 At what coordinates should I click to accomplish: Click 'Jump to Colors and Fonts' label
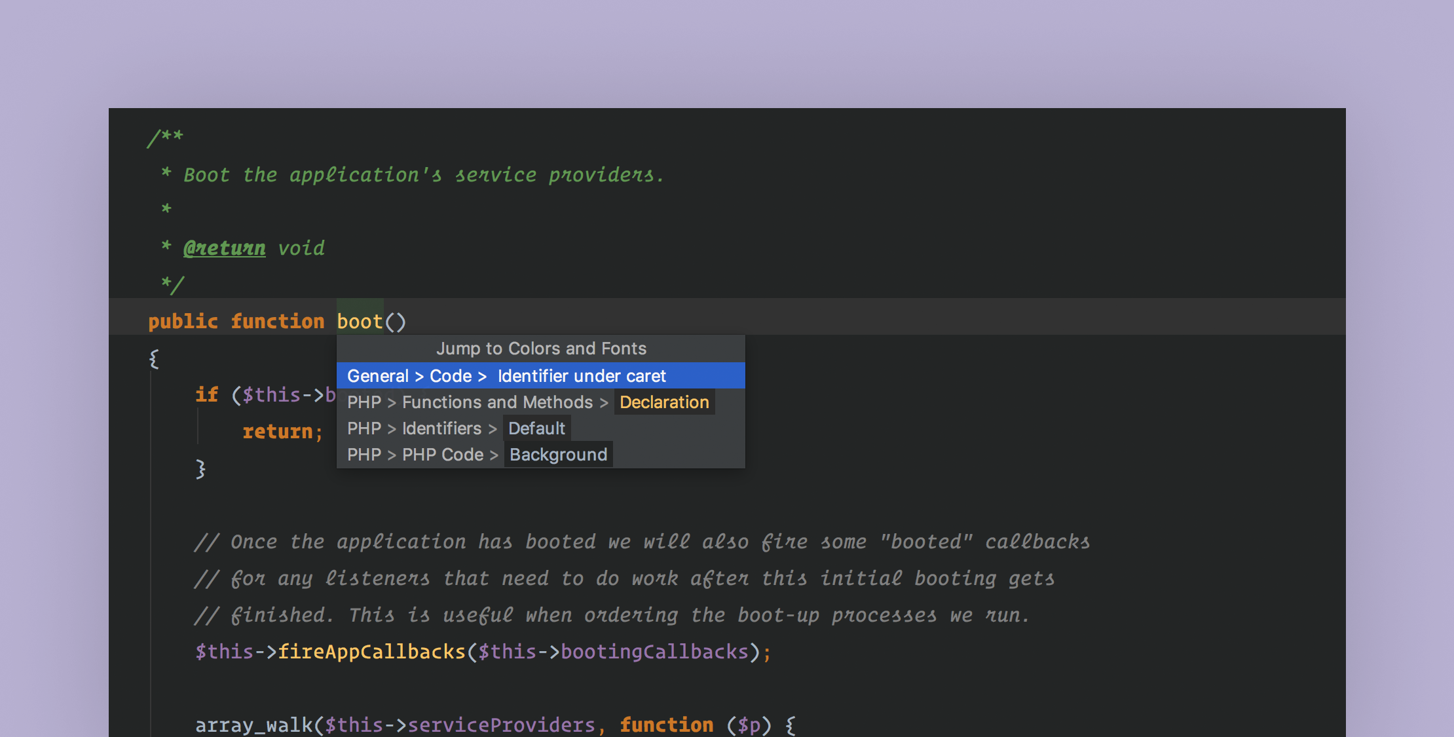tap(542, 349)
